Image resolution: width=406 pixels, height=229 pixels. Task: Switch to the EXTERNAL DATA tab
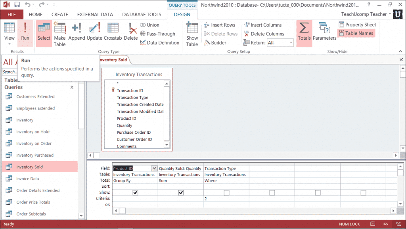pos(95,15)
